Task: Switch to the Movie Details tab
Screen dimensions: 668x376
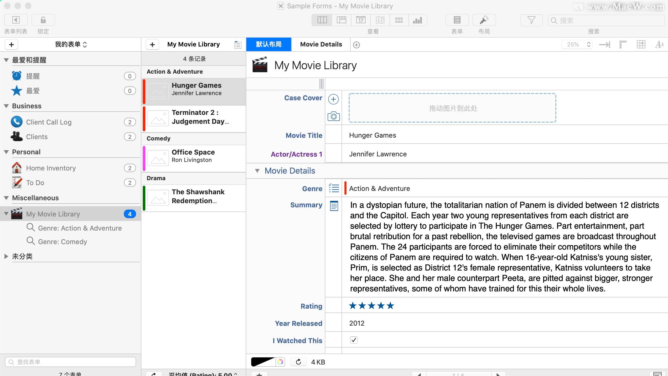Action: [321, 44]
